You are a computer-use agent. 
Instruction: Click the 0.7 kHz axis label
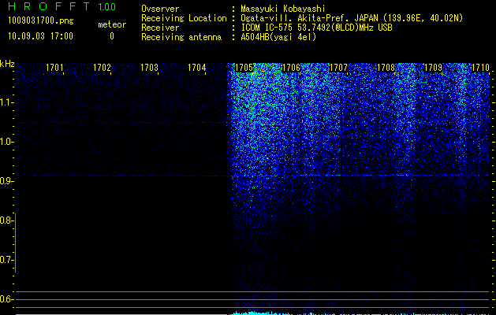click(6, 260)
